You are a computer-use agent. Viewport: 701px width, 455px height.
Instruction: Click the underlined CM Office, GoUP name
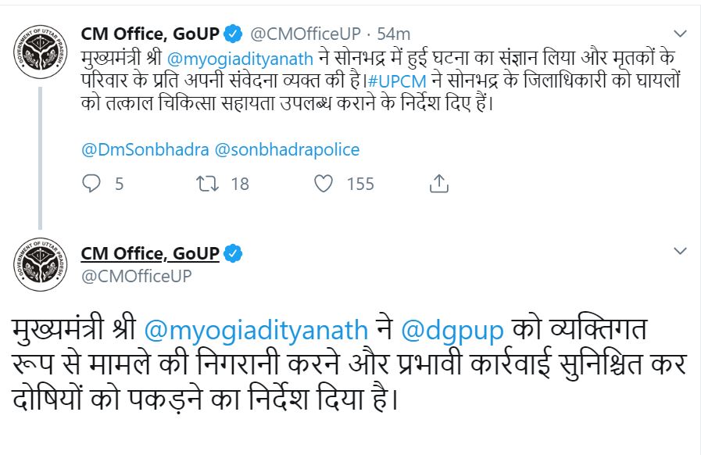[x=150, y=253]
